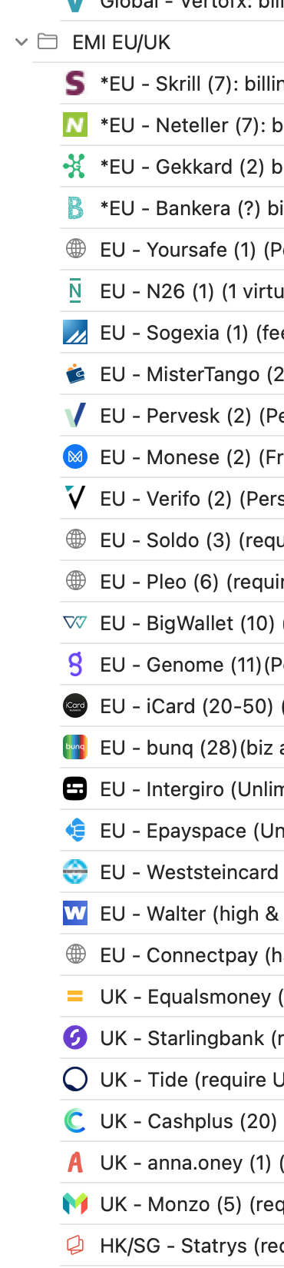Click the colorful bunq icon

pos(75,747)
